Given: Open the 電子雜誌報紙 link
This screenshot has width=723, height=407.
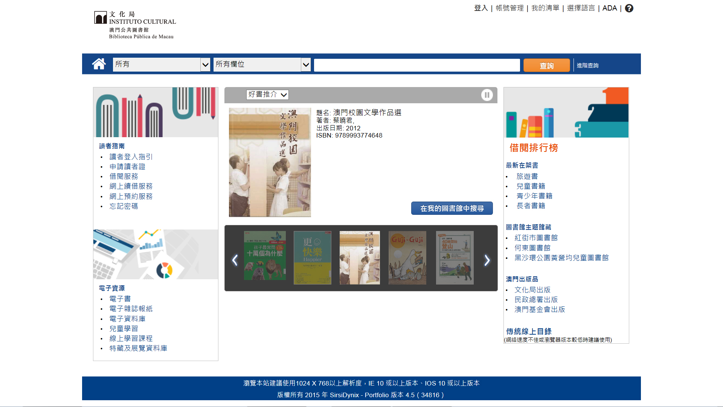Looking at the screenshot, I should 131,309.
